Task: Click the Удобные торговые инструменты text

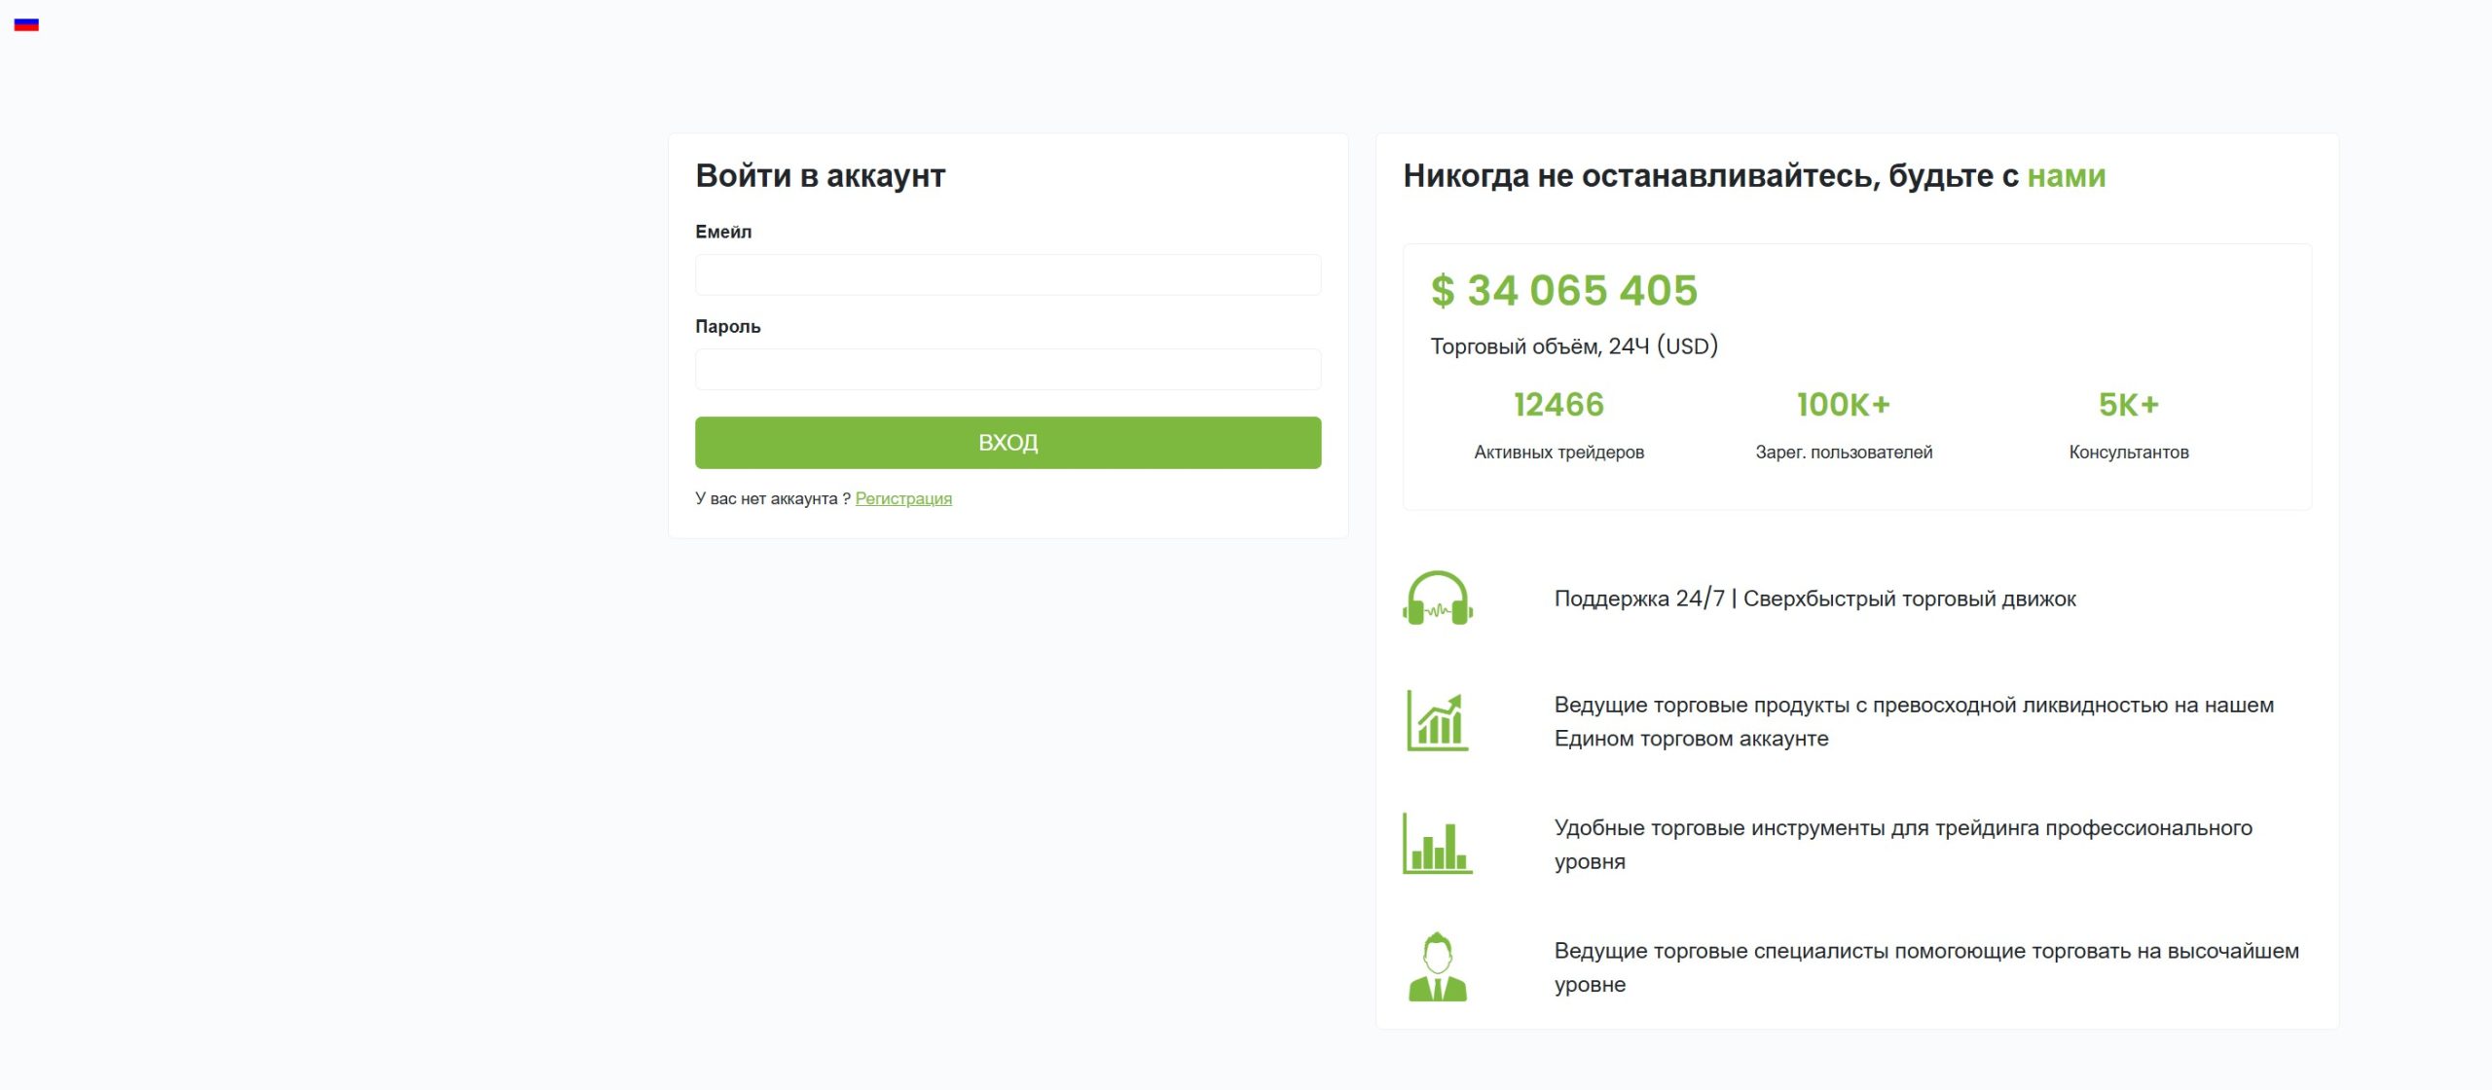Action: (x=1902, y=828)
